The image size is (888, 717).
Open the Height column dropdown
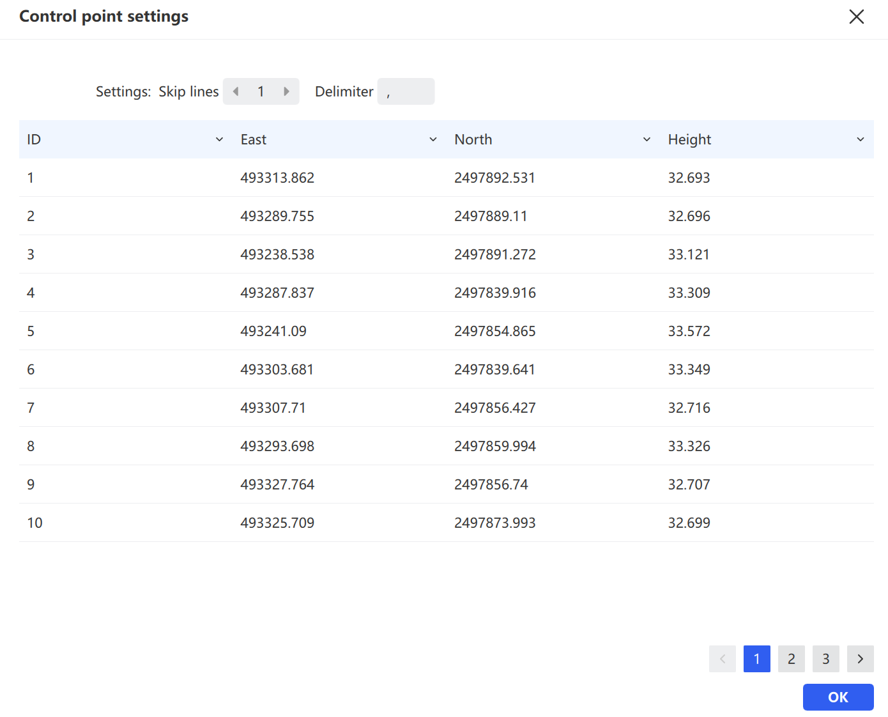coord(861,139)
